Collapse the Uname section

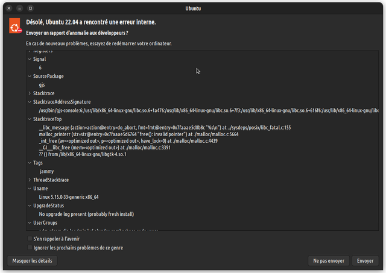pos(30,189)
